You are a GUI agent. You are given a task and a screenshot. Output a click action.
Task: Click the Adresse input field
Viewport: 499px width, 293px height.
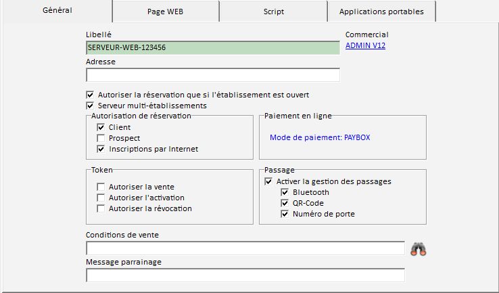(213, 75)
